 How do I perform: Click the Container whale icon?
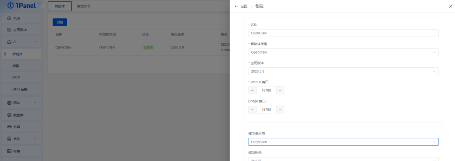(9, 127)
